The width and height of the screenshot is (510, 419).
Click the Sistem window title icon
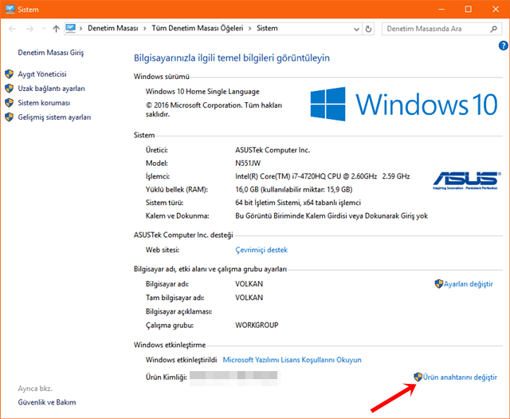pos(10,9)
